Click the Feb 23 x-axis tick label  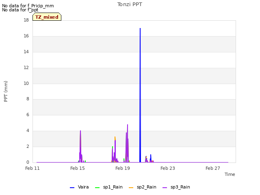point(168,168)
